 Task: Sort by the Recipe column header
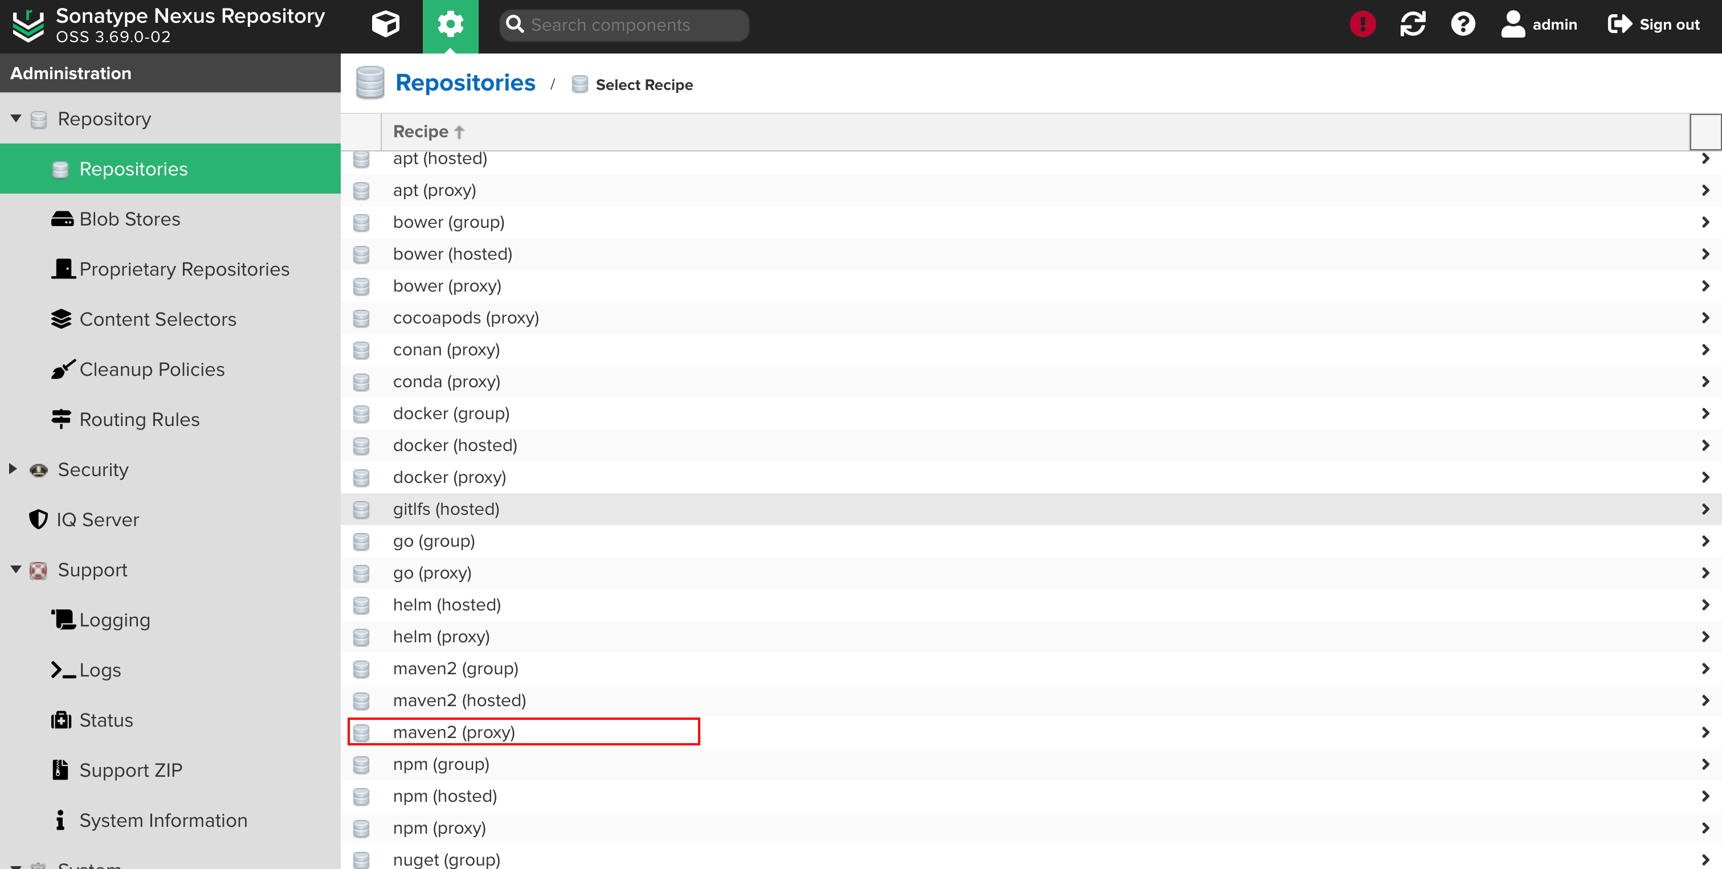[x=421, y=132]
